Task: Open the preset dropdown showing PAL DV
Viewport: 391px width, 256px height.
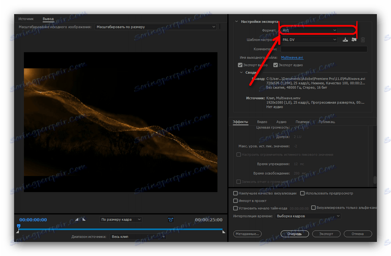Action: [309, 40]
